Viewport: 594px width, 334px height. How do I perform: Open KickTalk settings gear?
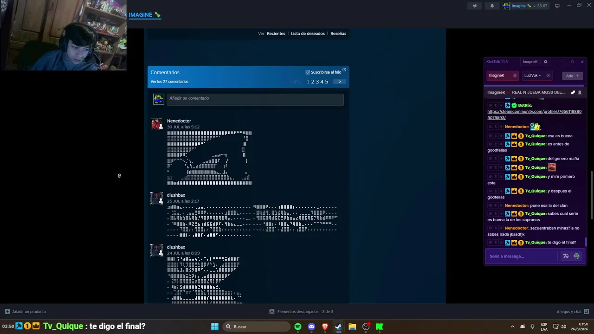(x=545, y=62)
